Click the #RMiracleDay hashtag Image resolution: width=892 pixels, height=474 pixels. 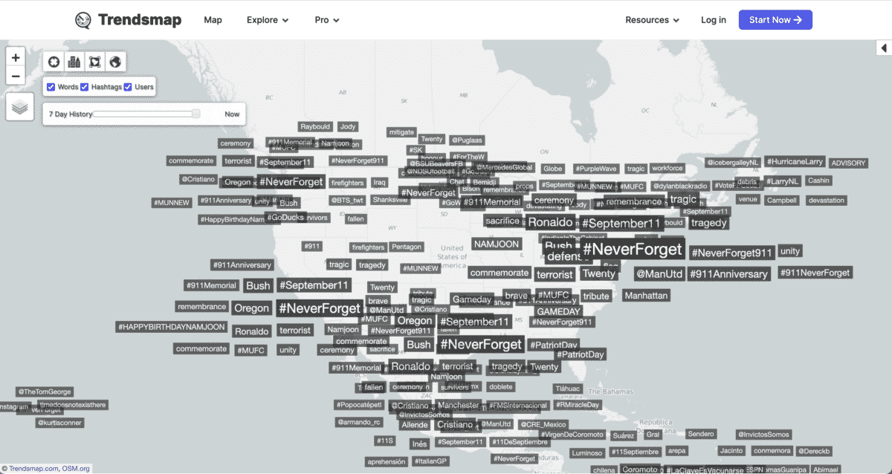point(578,405)
